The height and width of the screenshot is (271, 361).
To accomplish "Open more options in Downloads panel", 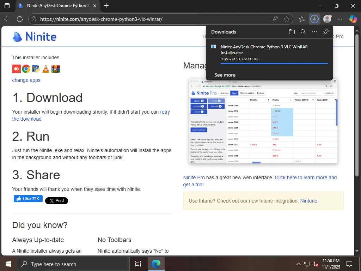I will click(314, 32).
